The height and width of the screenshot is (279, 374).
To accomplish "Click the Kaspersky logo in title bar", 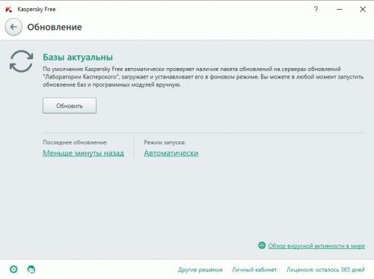I will tap(9, 10).
